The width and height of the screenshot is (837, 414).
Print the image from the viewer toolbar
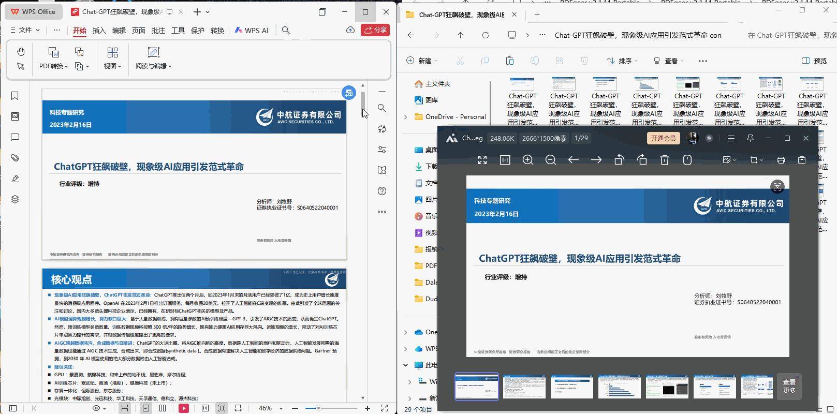point(781,160)
